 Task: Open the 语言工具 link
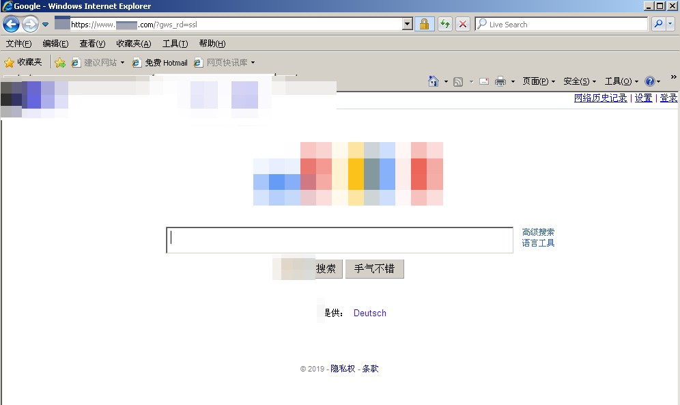pos(538,243)
